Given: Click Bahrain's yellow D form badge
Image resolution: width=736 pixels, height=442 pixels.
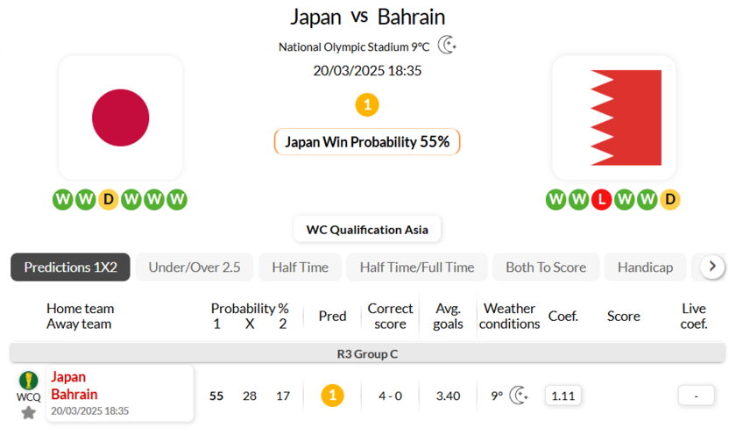Looking at the screenshot, I should [669, 199].
